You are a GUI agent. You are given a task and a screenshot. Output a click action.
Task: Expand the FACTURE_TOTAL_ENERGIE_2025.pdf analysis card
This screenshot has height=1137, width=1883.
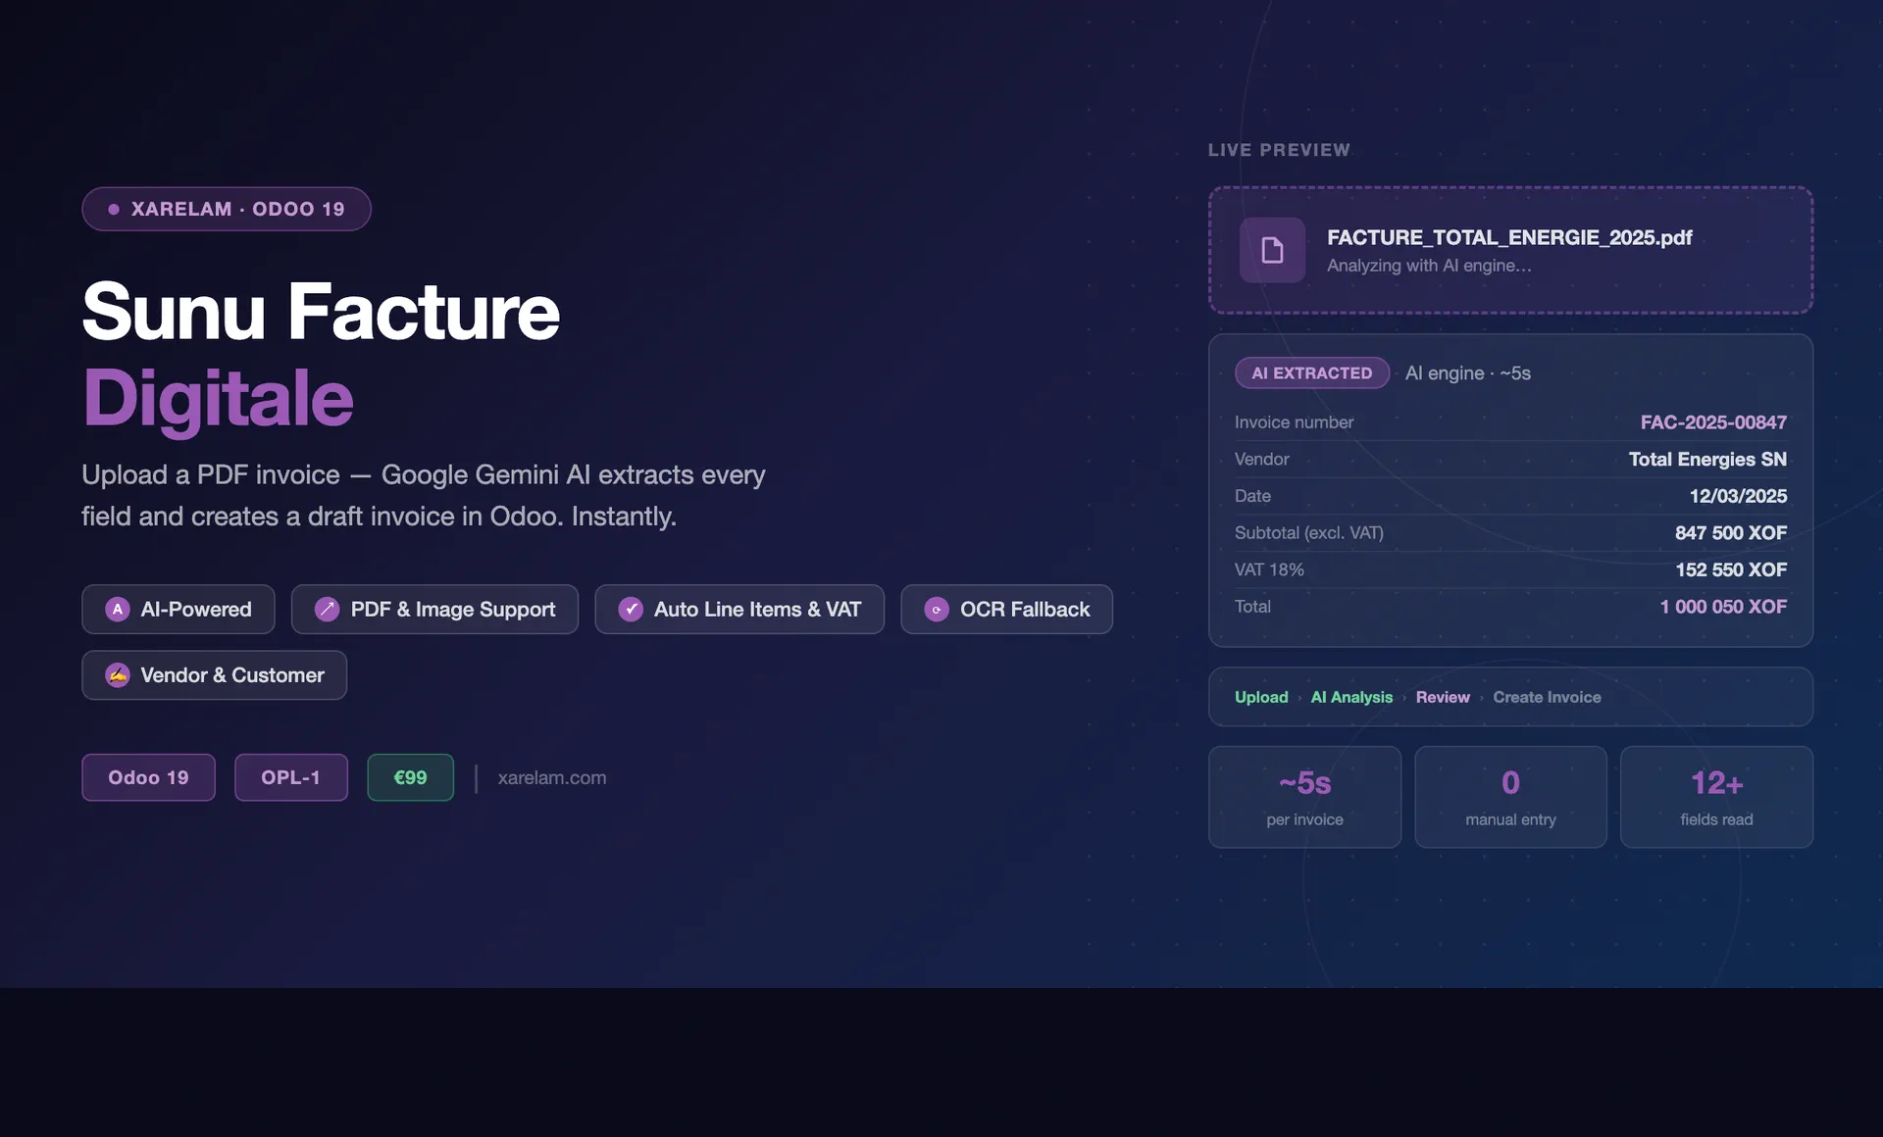click(x=1510, y=250)
